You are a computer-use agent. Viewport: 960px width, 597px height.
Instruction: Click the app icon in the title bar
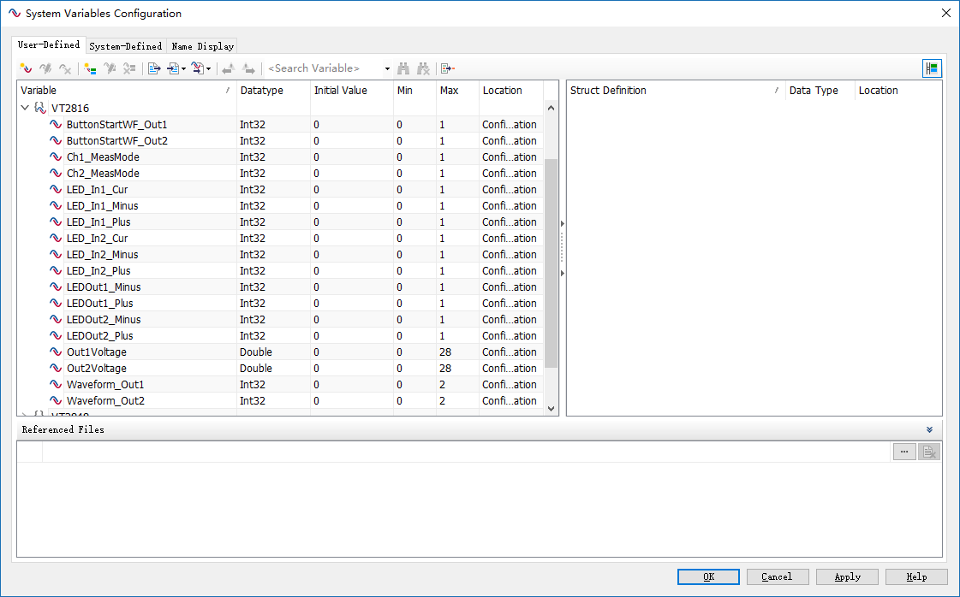tap(15, 13)
